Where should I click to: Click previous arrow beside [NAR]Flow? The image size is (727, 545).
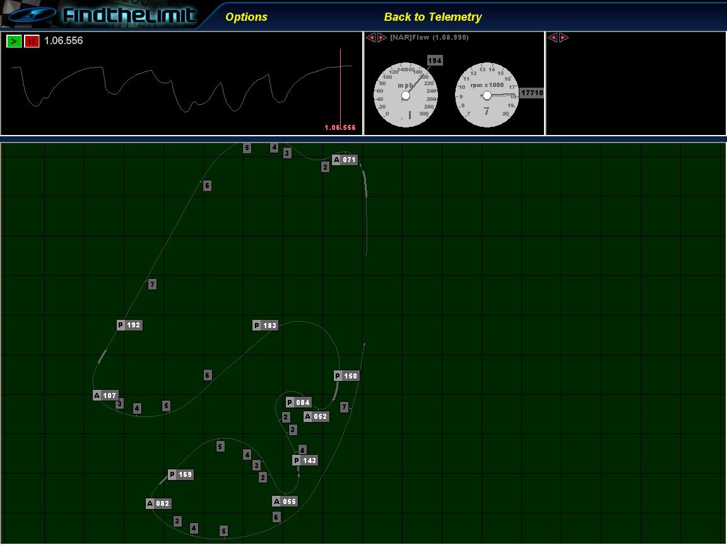click(371, 38)
